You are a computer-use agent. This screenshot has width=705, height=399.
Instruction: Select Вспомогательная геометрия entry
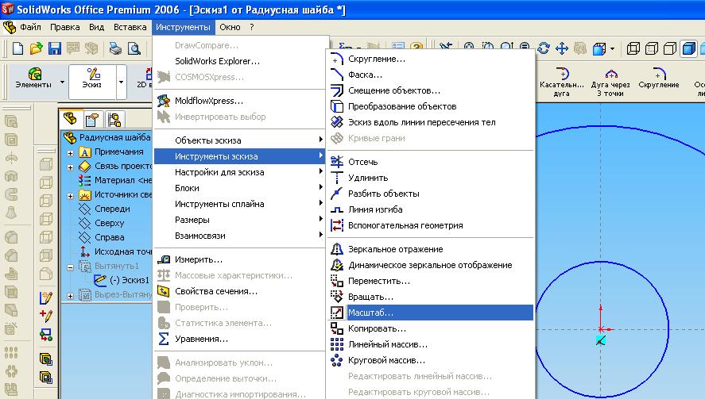pyautogui.click(x=431, y=225)
